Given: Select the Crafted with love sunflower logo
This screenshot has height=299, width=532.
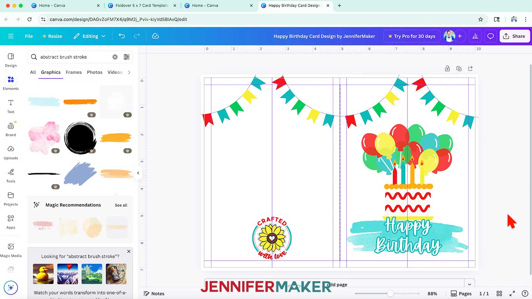Looking at the screenshot, I should pyautogui.click(x=272, y=238).
